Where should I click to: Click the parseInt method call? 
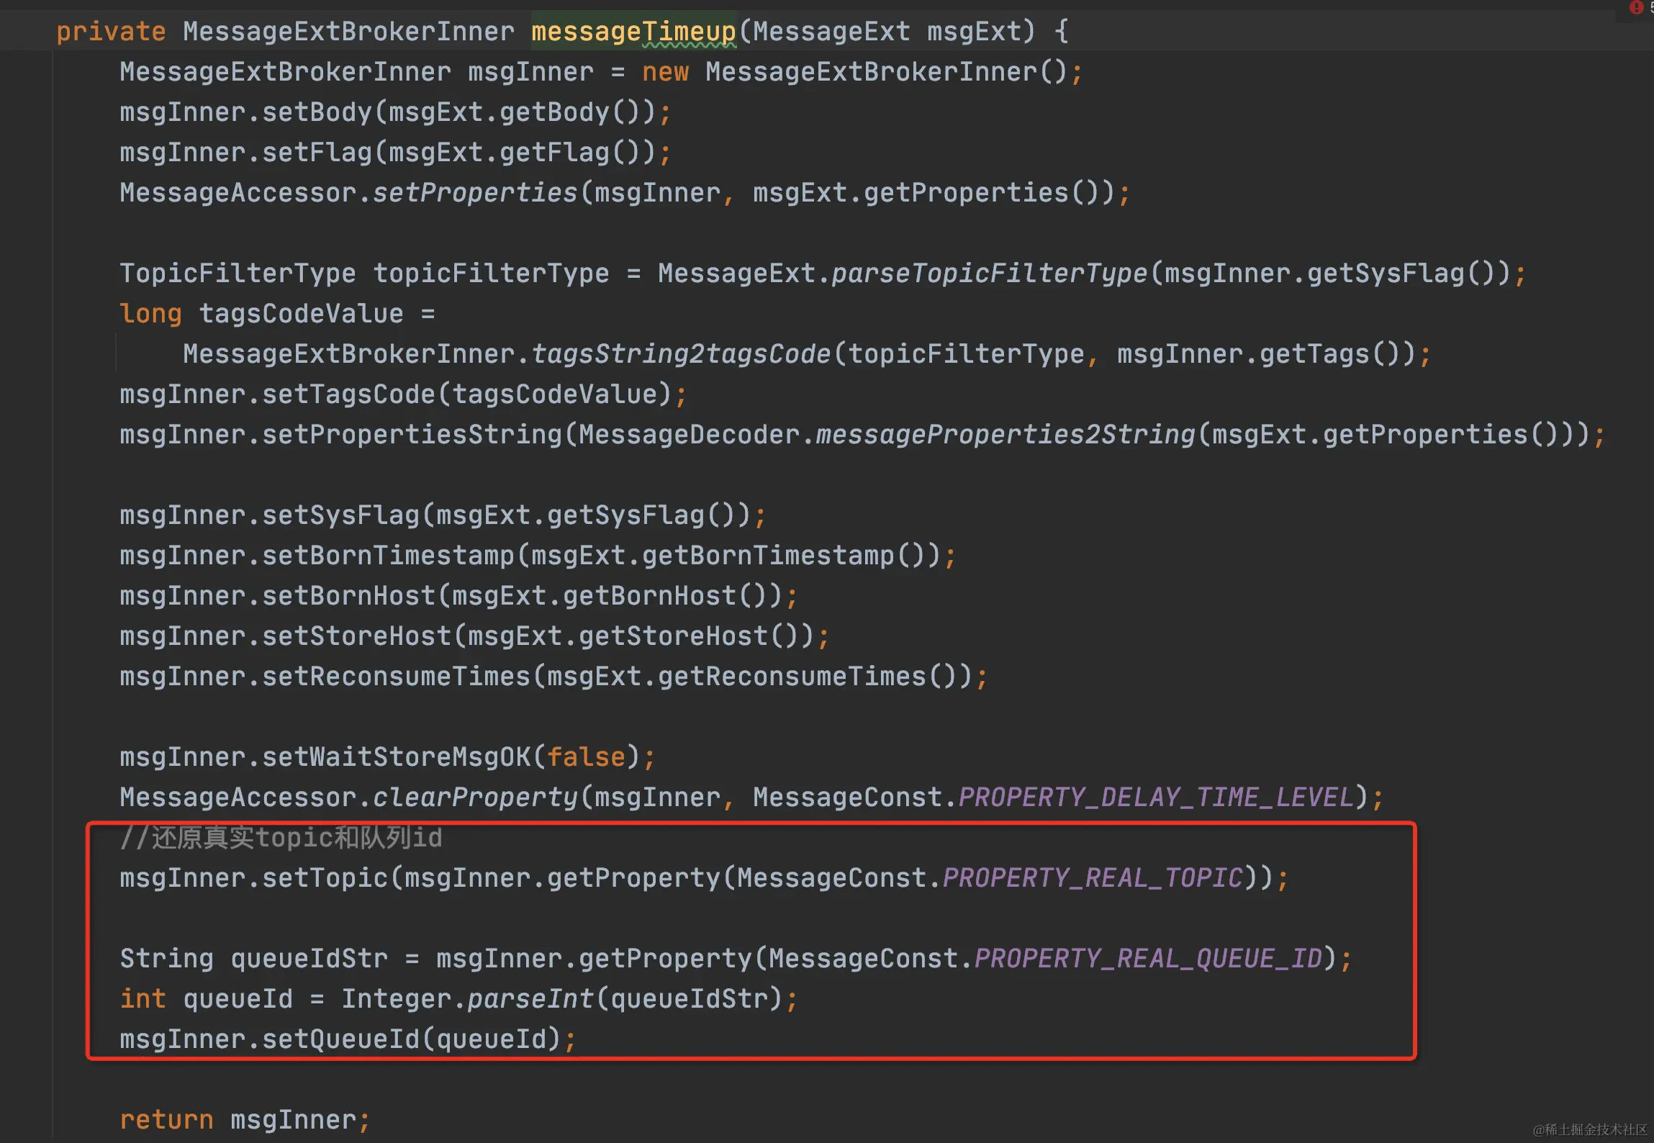click(x=530, y=999)
